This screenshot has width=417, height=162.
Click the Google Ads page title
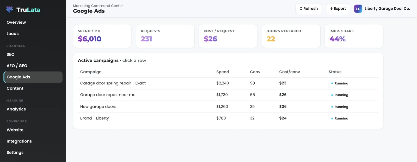click(x=89, y=11)
